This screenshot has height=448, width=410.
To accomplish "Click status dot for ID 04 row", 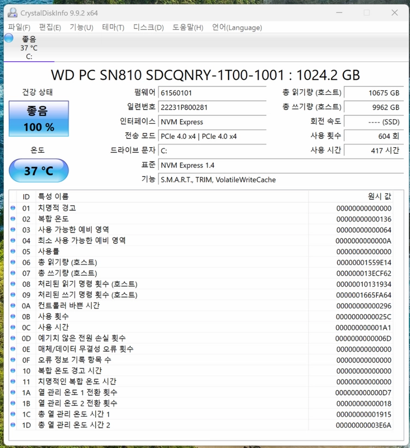I will (x=13, y=241).
